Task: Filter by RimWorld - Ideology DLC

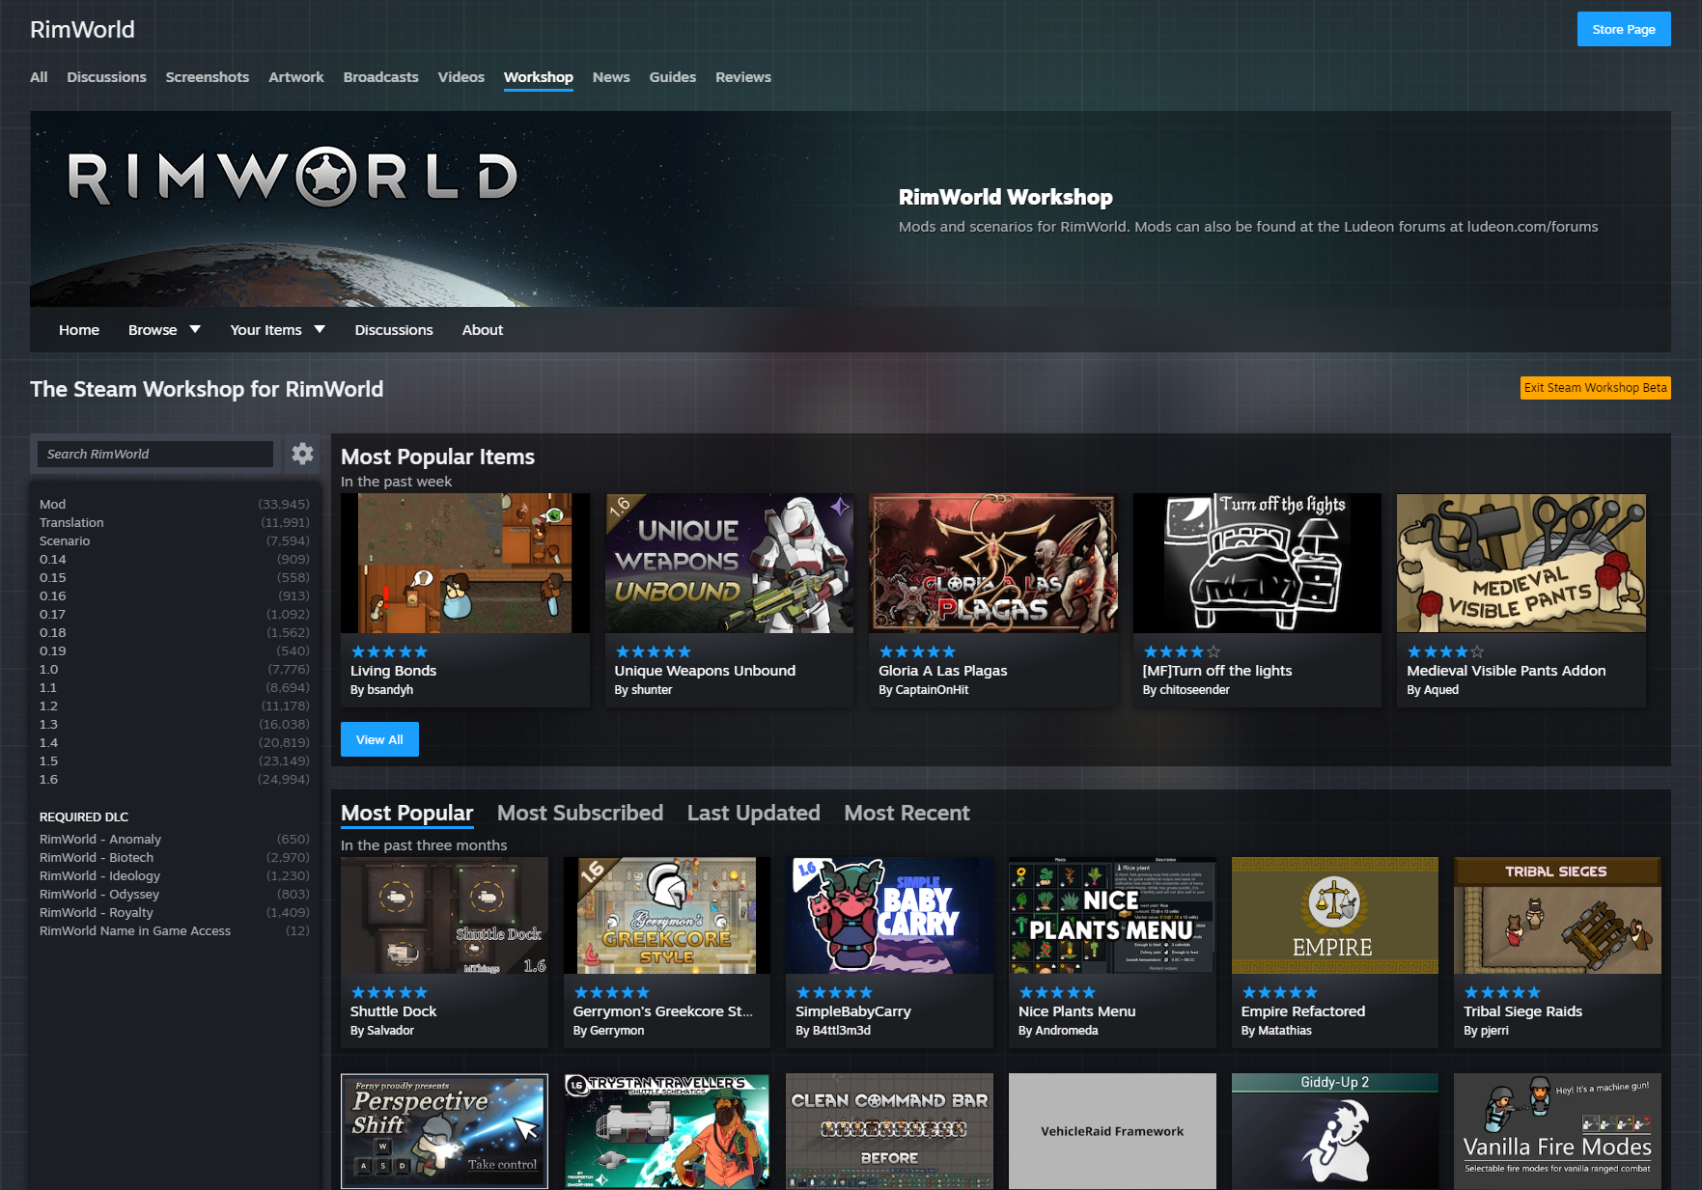Action: pyautogui.click(x=175, y=876)
